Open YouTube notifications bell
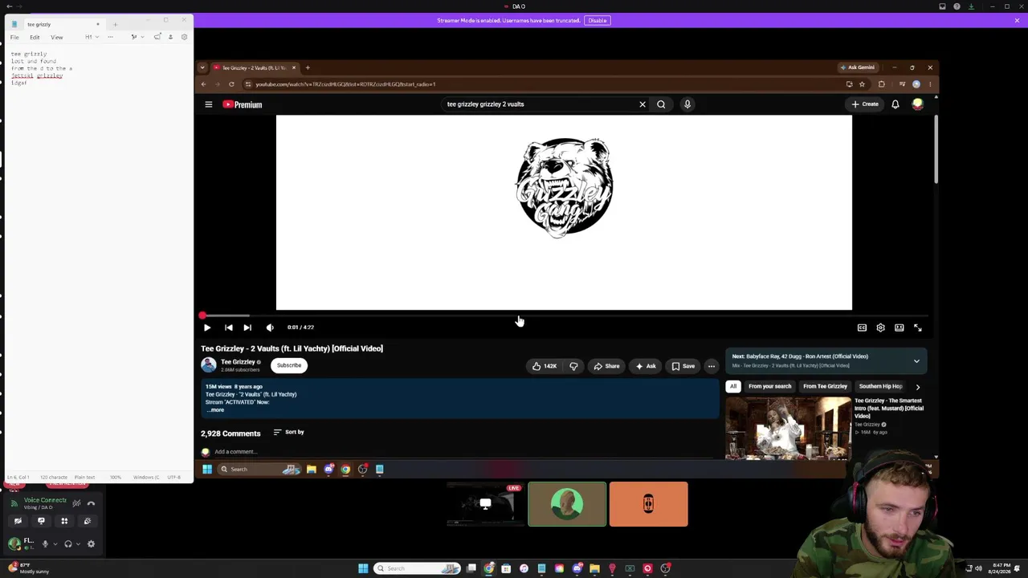The height and width of the screenshot is (578, 1028). click(895, 104)
